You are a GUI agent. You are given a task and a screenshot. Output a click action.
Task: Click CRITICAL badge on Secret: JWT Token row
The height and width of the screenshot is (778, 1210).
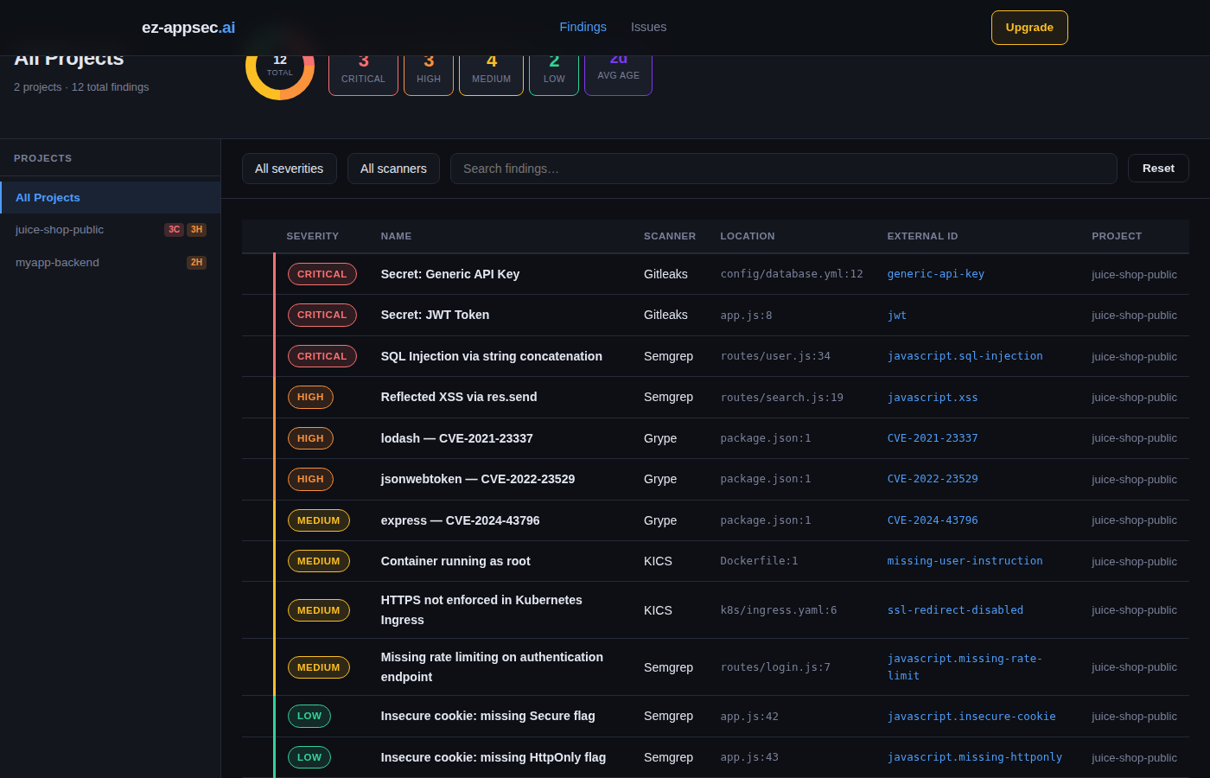pos(322,316)
